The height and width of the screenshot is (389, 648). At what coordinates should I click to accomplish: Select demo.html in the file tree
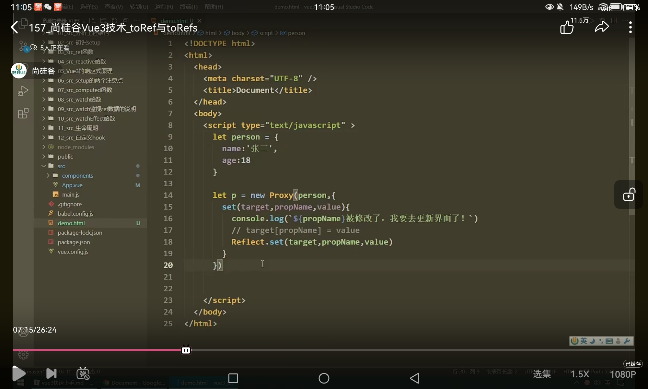(x=71, y=223)
